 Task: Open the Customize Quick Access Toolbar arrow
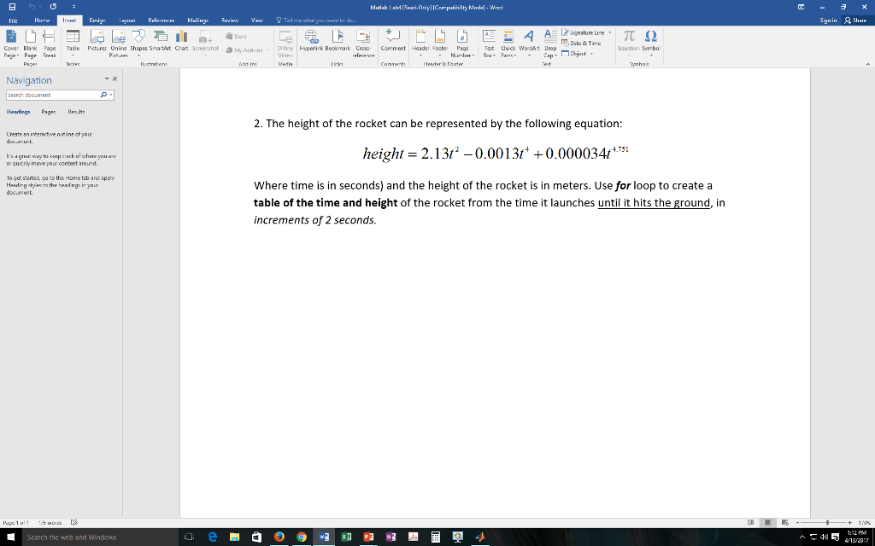pos(74,7)
